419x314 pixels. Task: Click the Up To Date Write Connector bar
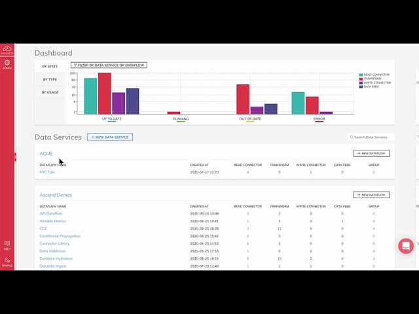coord(118,103)
